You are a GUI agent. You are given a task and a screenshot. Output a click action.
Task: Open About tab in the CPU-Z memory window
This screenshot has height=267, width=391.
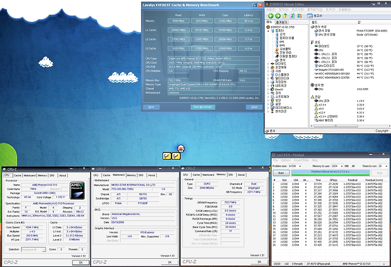241,175
